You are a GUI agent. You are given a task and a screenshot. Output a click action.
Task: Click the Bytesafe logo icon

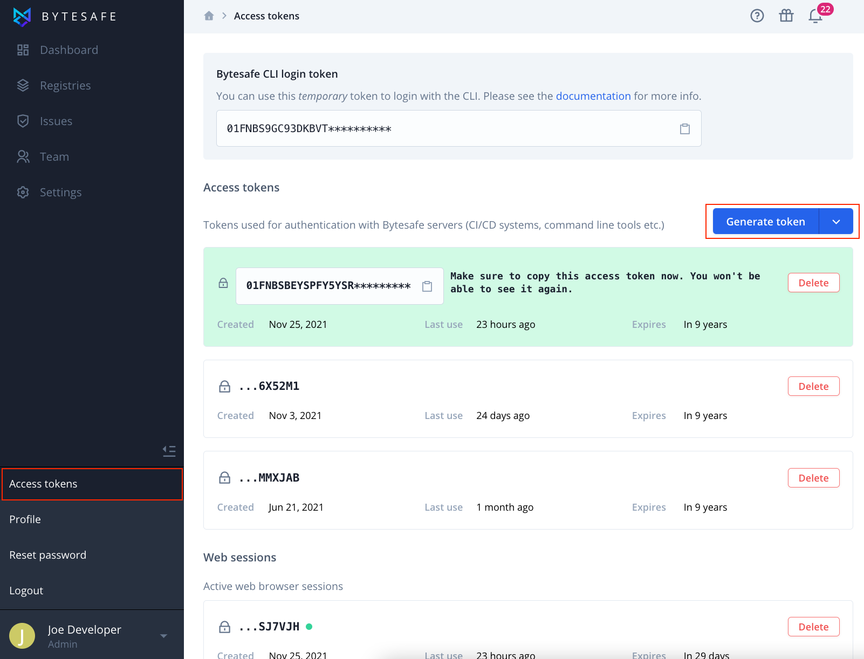point(22,17)
